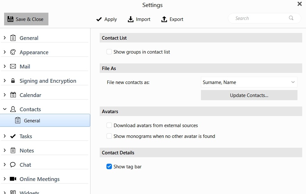Enable Show monograms when no avatar found
Viewport: 306px width, 194px height.
click(x=109, y=136)
